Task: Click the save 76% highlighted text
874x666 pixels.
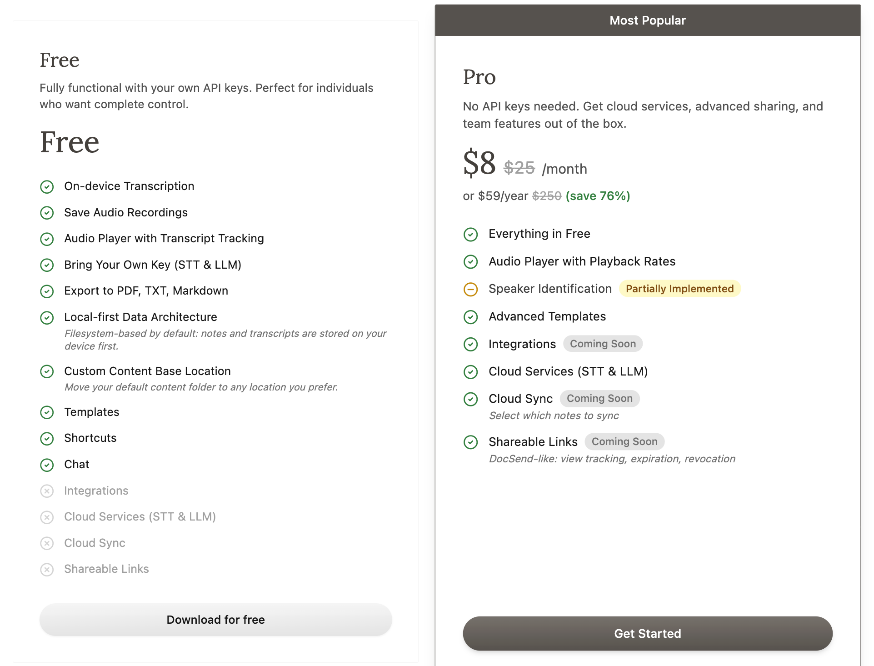Action: [x=598, y=196]
